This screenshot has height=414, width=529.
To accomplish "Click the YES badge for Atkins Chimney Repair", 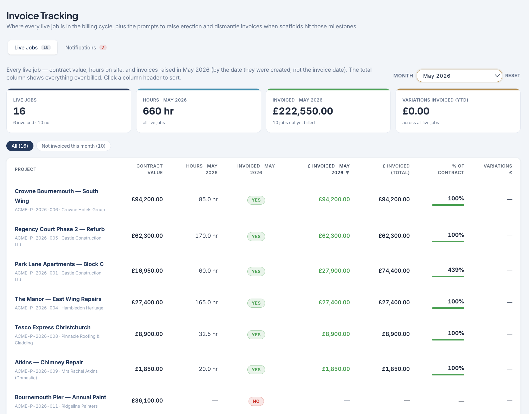I will 256,370.
